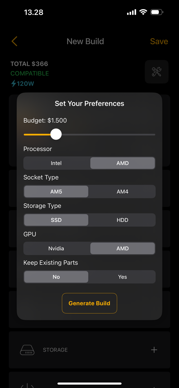Screen dimensions: 179x388
Task: Adjust the budget slider handle
Action: point(56,134)
